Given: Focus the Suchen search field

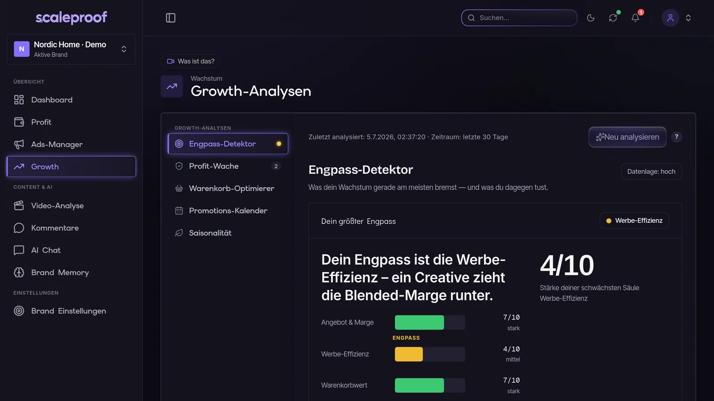Looking at the screenshot, I should click(x=519, y=18).
